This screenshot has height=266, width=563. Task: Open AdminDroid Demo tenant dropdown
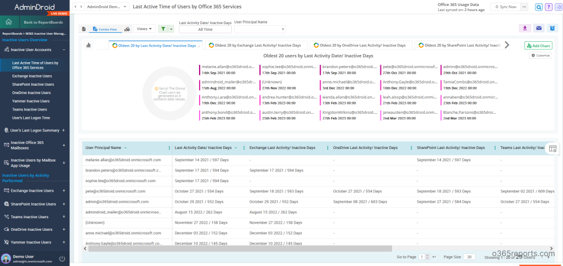pos(107,7)
